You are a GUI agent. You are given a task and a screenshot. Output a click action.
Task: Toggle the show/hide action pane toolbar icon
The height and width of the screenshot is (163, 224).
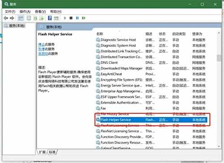coord(56,18)
